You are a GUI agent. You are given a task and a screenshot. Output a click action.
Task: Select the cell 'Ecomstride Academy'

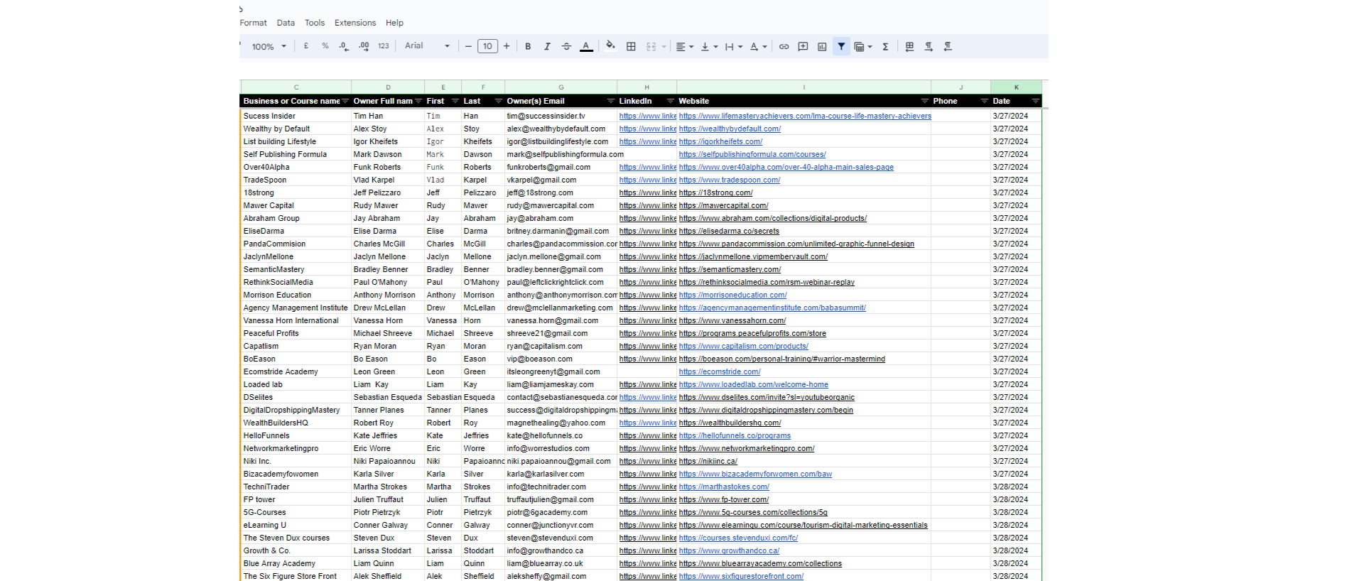pyautogui.click(x=296, y=372)
